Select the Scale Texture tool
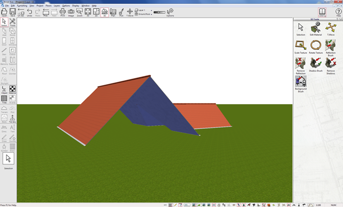The height and width of the screenshot is (207, 343). (301, 46)
